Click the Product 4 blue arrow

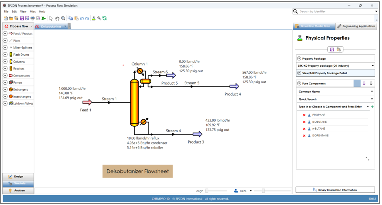point(234,86)
